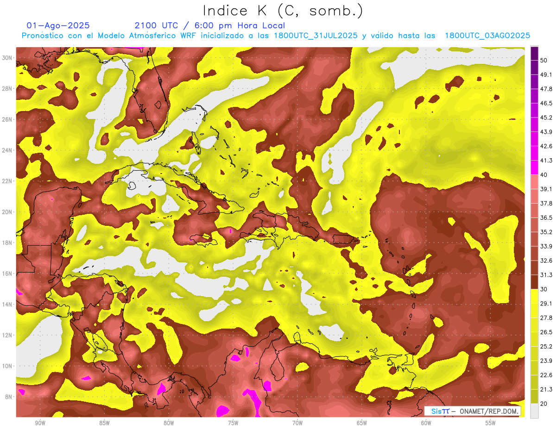This screenshot has height=429, width=556.
Task: Click colour scale value '49.1'
Action: [x=546, y=75]
